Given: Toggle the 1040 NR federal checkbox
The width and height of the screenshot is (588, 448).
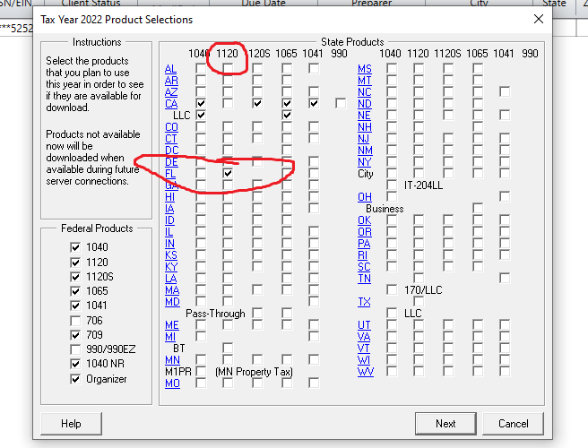Looking at the screenshot, I should point(75,364).
